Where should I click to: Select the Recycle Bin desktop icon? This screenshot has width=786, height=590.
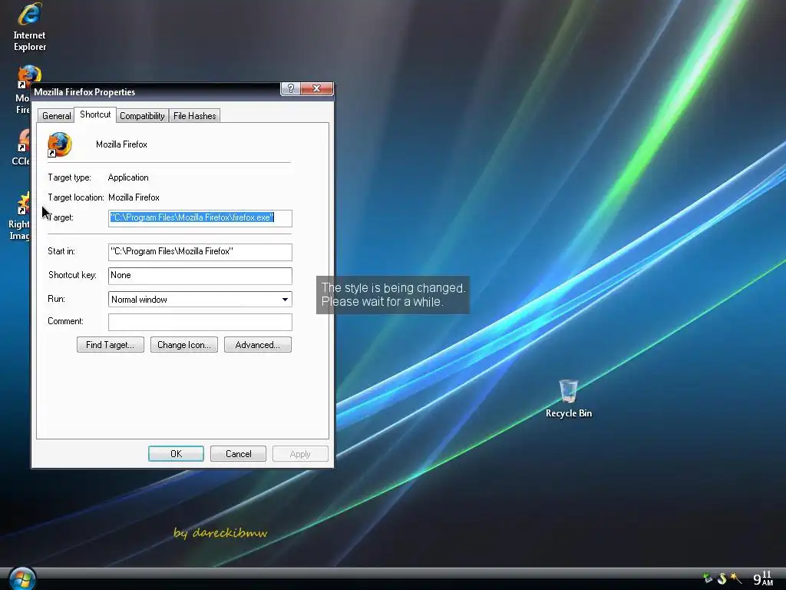[x=569, y=399]
